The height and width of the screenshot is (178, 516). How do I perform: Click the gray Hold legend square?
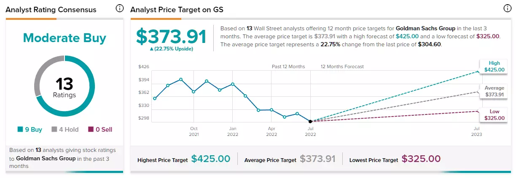click(x=54, y=130)
